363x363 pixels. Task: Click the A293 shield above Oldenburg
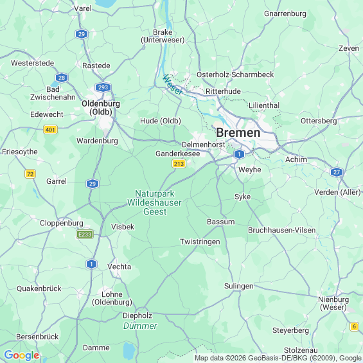coord(103,87)
